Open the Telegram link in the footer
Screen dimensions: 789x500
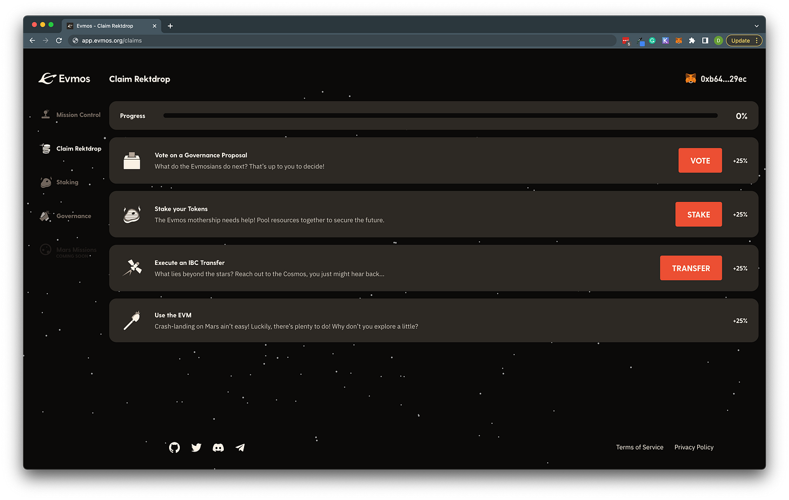pyautogui.click(x=240, y=448)
